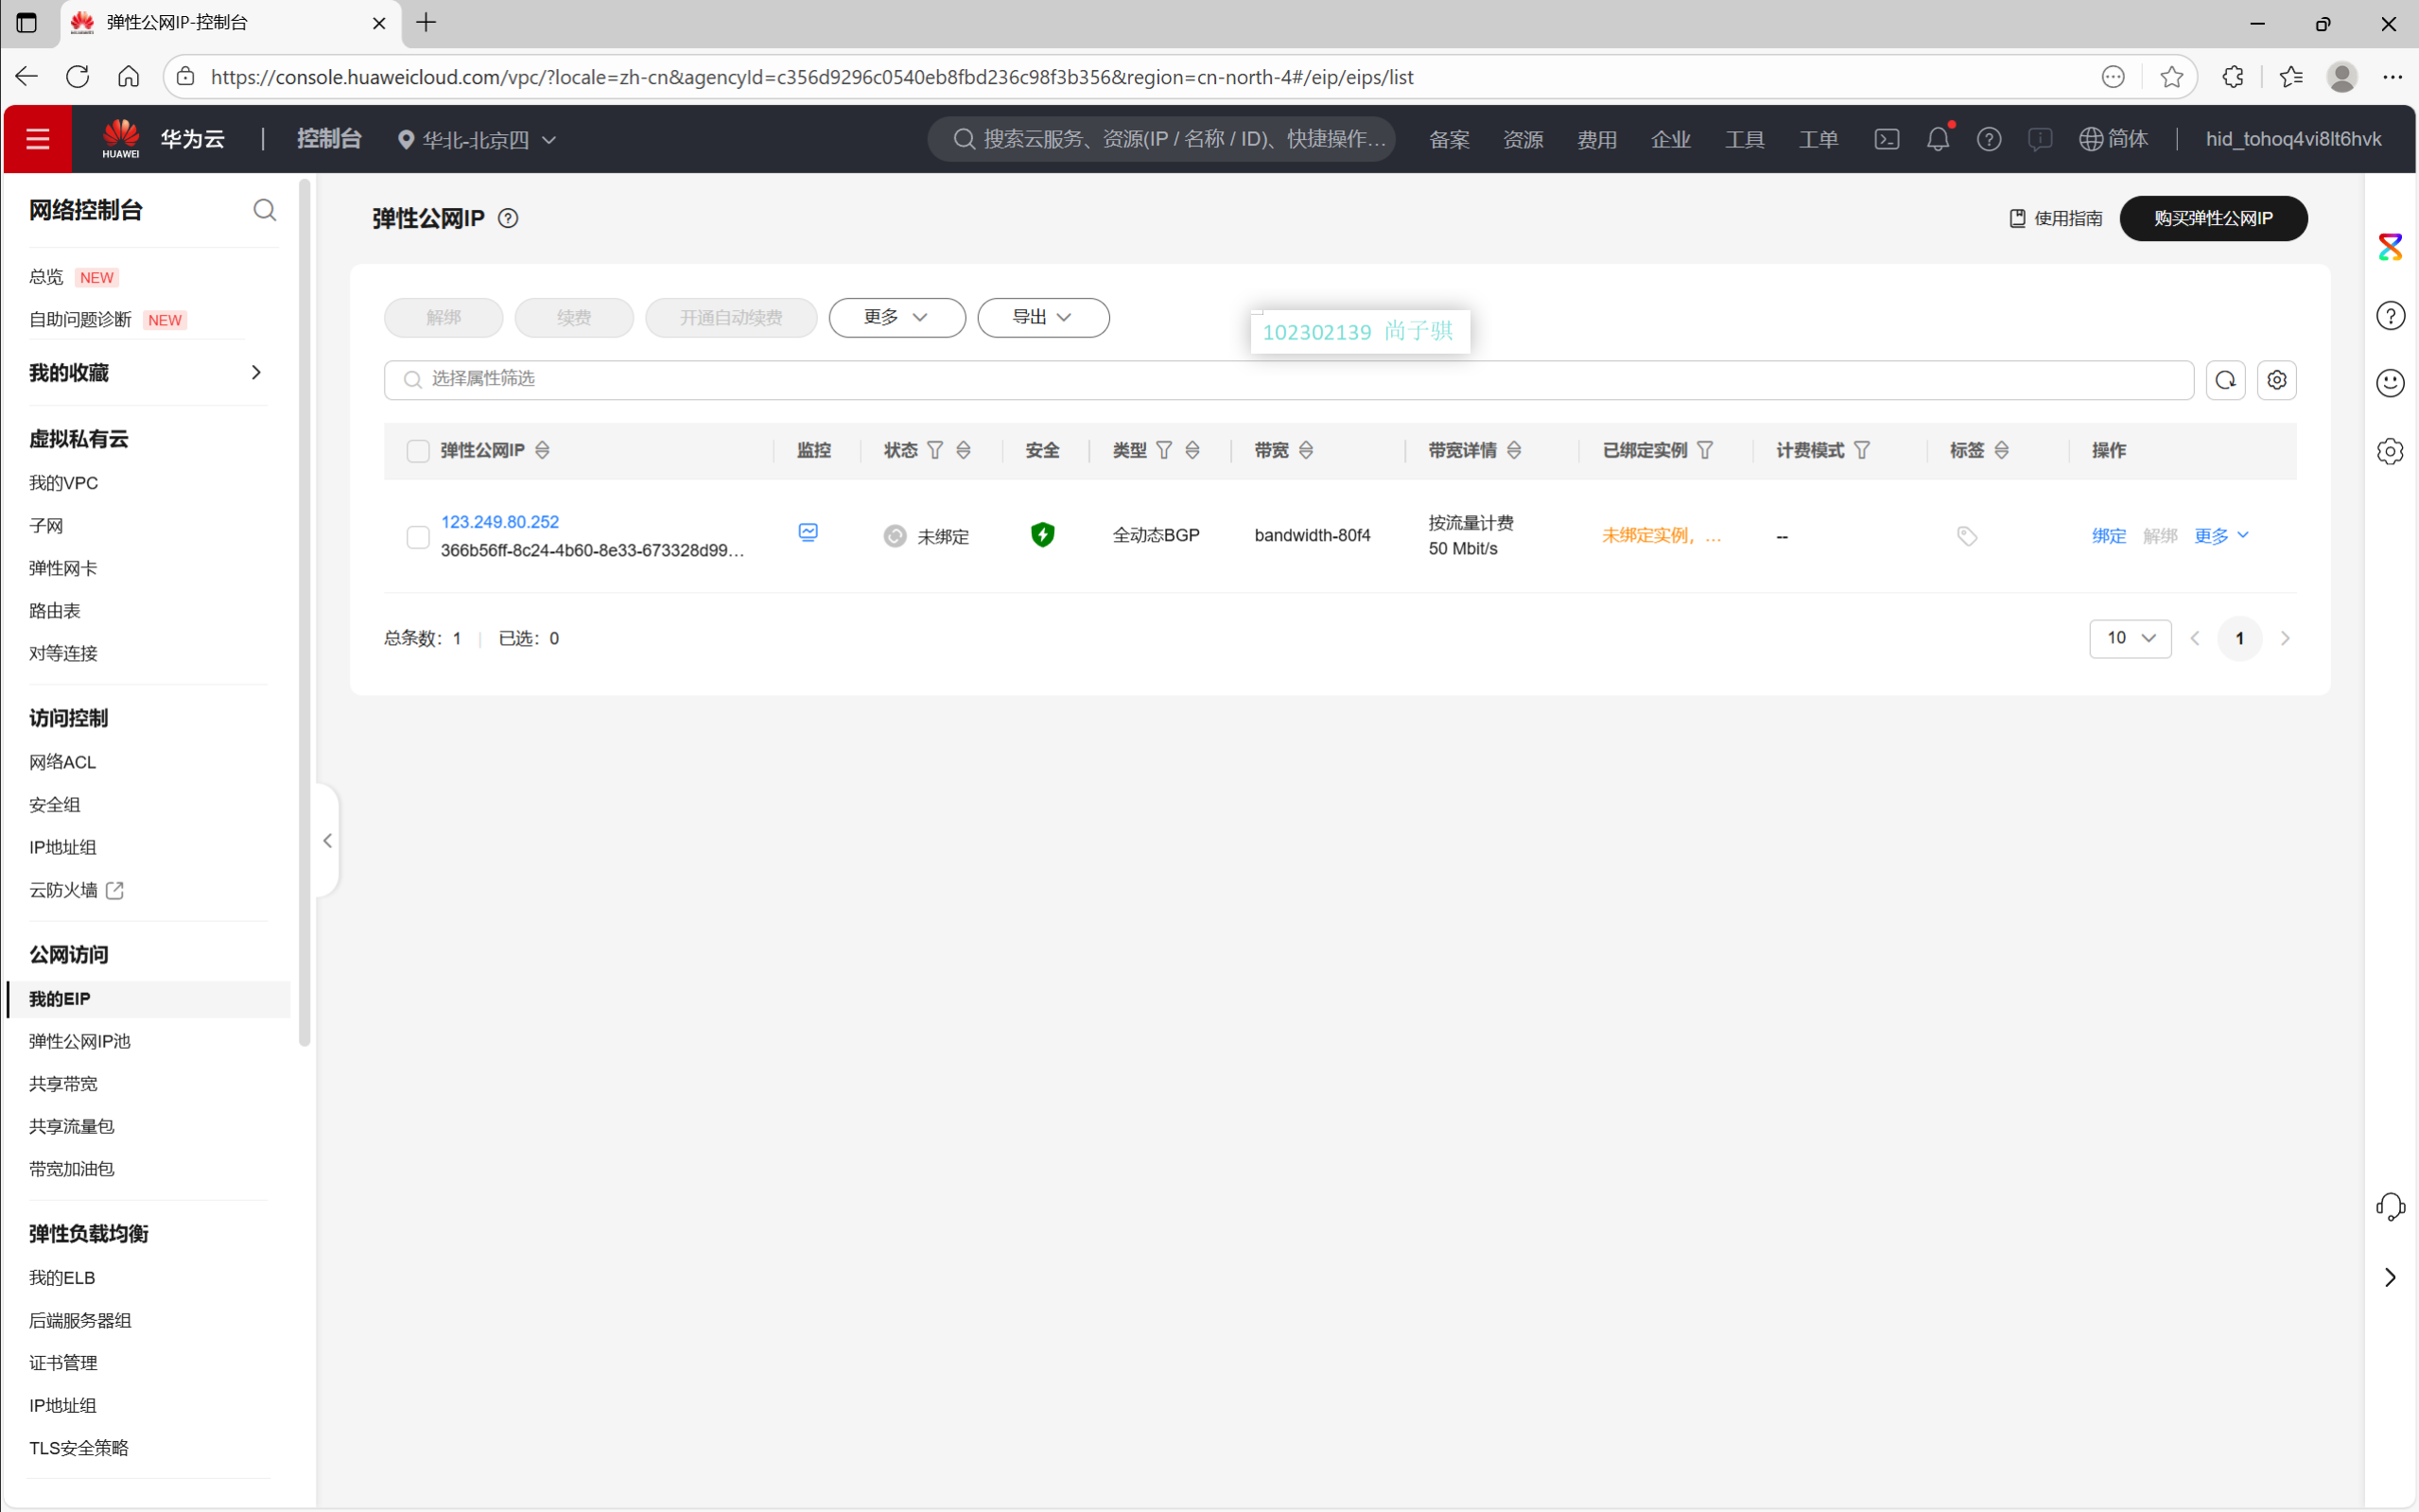Open the page size dropdown showing 10
The width and height of the screenshot is (2419, 1512).
[2129, 638]
